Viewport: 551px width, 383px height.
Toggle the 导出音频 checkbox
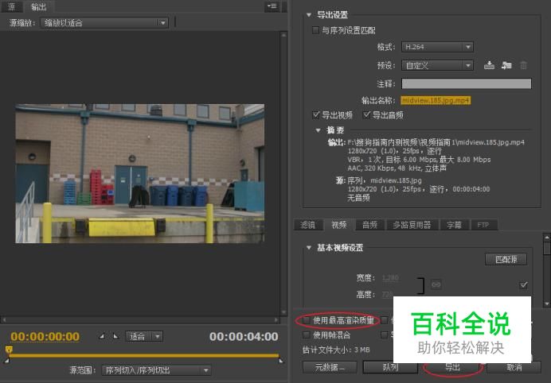tap(366, 114)
